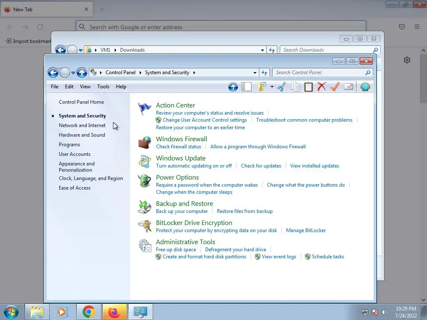Open View event logs link
The image size is (427, 320).
[x=279, y=257]
